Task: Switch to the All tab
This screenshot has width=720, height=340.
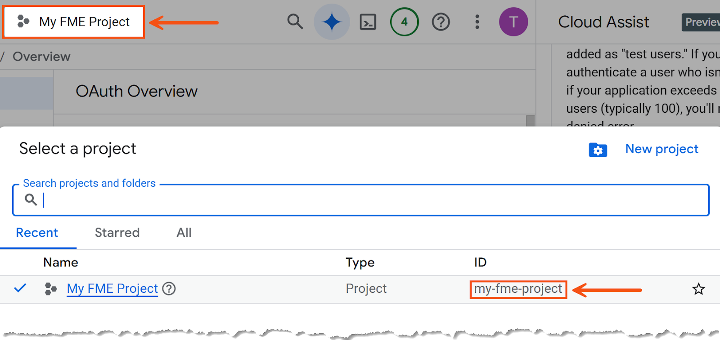Action: (x=184, y=233)
